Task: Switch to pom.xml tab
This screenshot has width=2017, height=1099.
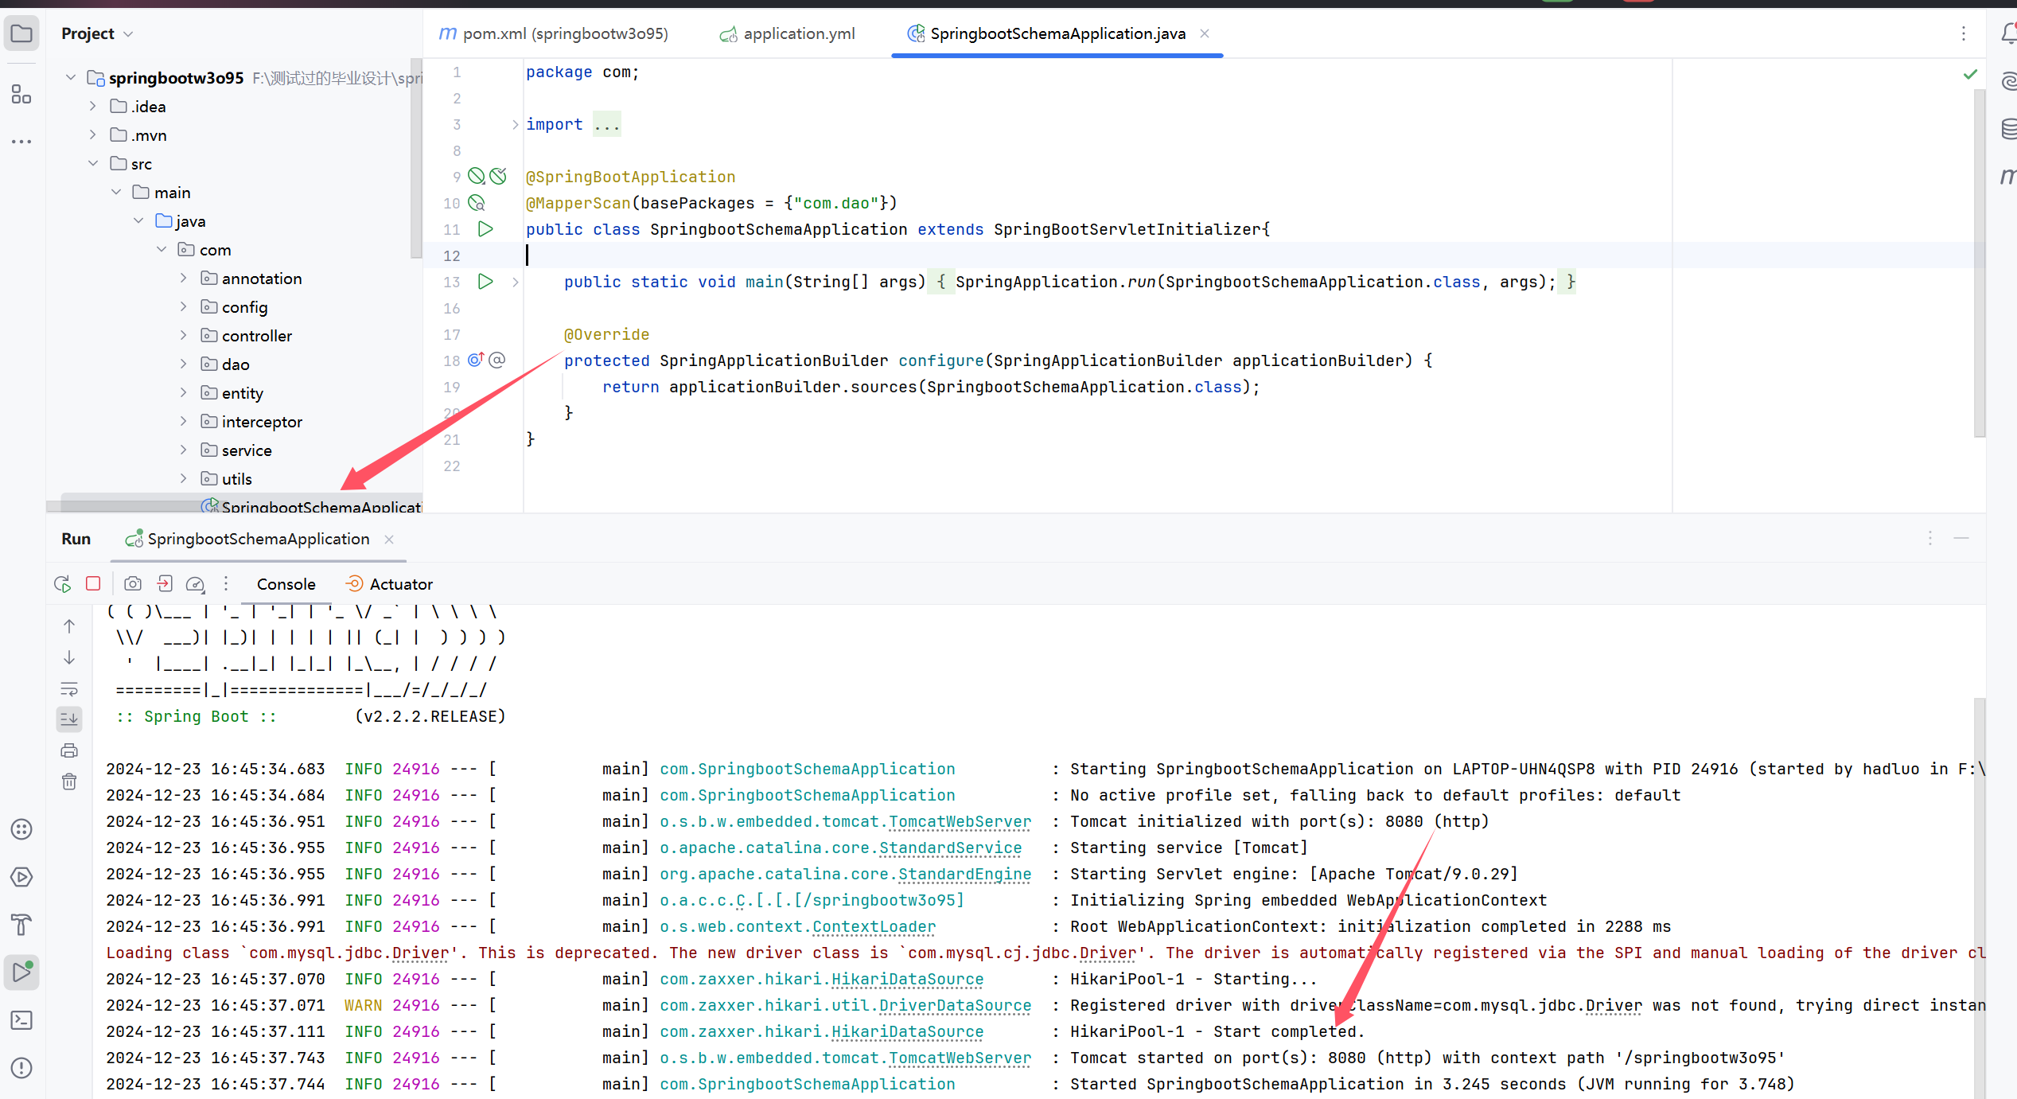Action: [x=554, y=33]
